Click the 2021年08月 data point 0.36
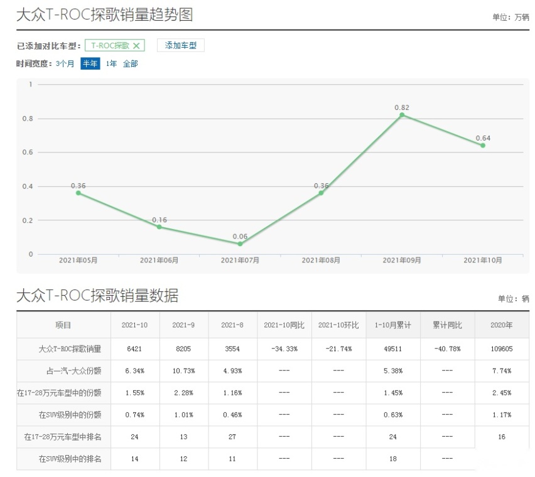Viewport: 535px width, 477px height. [x=321, y=193]
